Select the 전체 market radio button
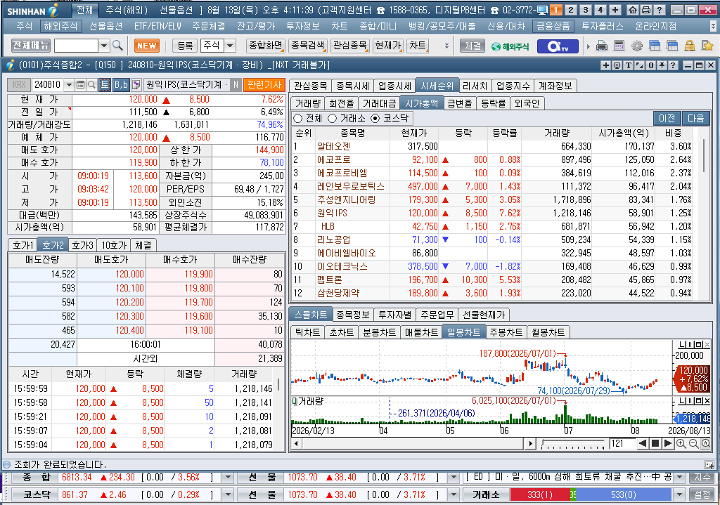Screen dimensions: 720x505 click(x=297, y=118)
